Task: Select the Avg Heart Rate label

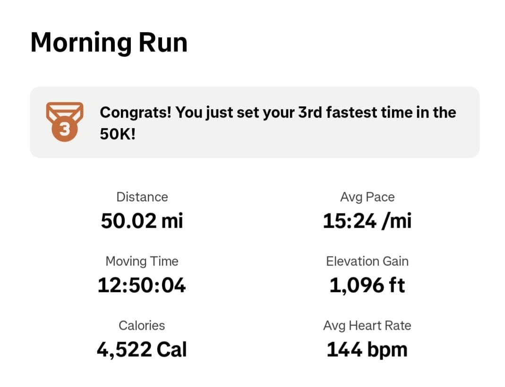Action: [367, 326]
